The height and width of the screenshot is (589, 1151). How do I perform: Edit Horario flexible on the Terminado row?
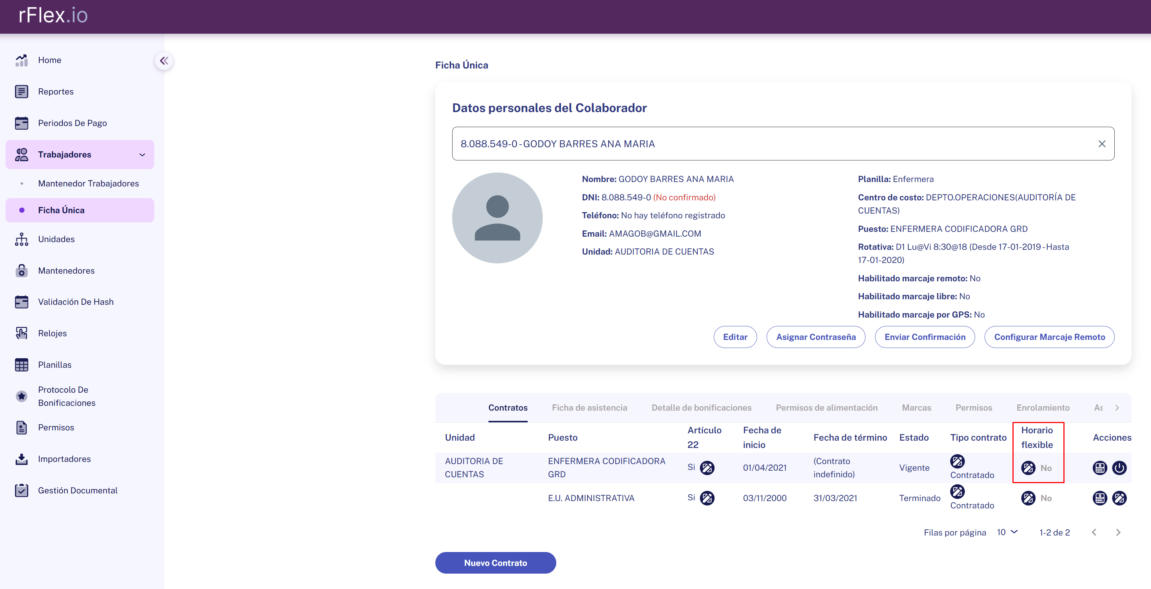coord(1028,498)
